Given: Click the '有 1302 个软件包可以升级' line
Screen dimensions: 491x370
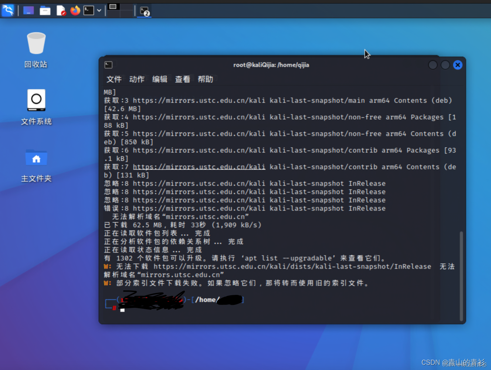Looking at the screenshot, I should click(x=245, y=258).
